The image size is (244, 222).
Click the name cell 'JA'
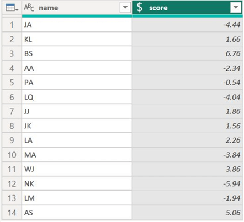tap(77, 25)
